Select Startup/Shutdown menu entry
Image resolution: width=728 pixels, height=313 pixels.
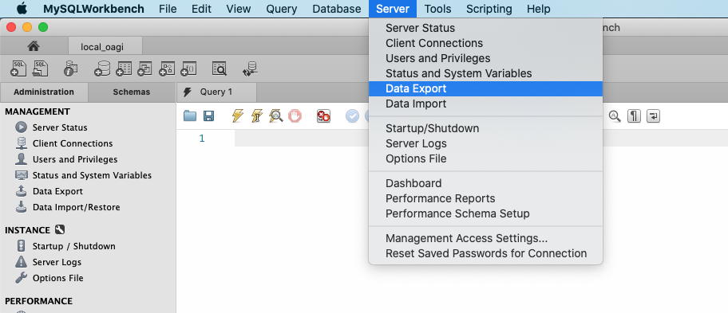(485, 128)
